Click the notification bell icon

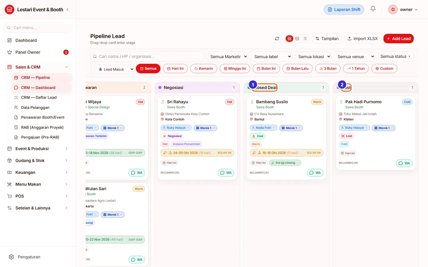click(373, 9)
